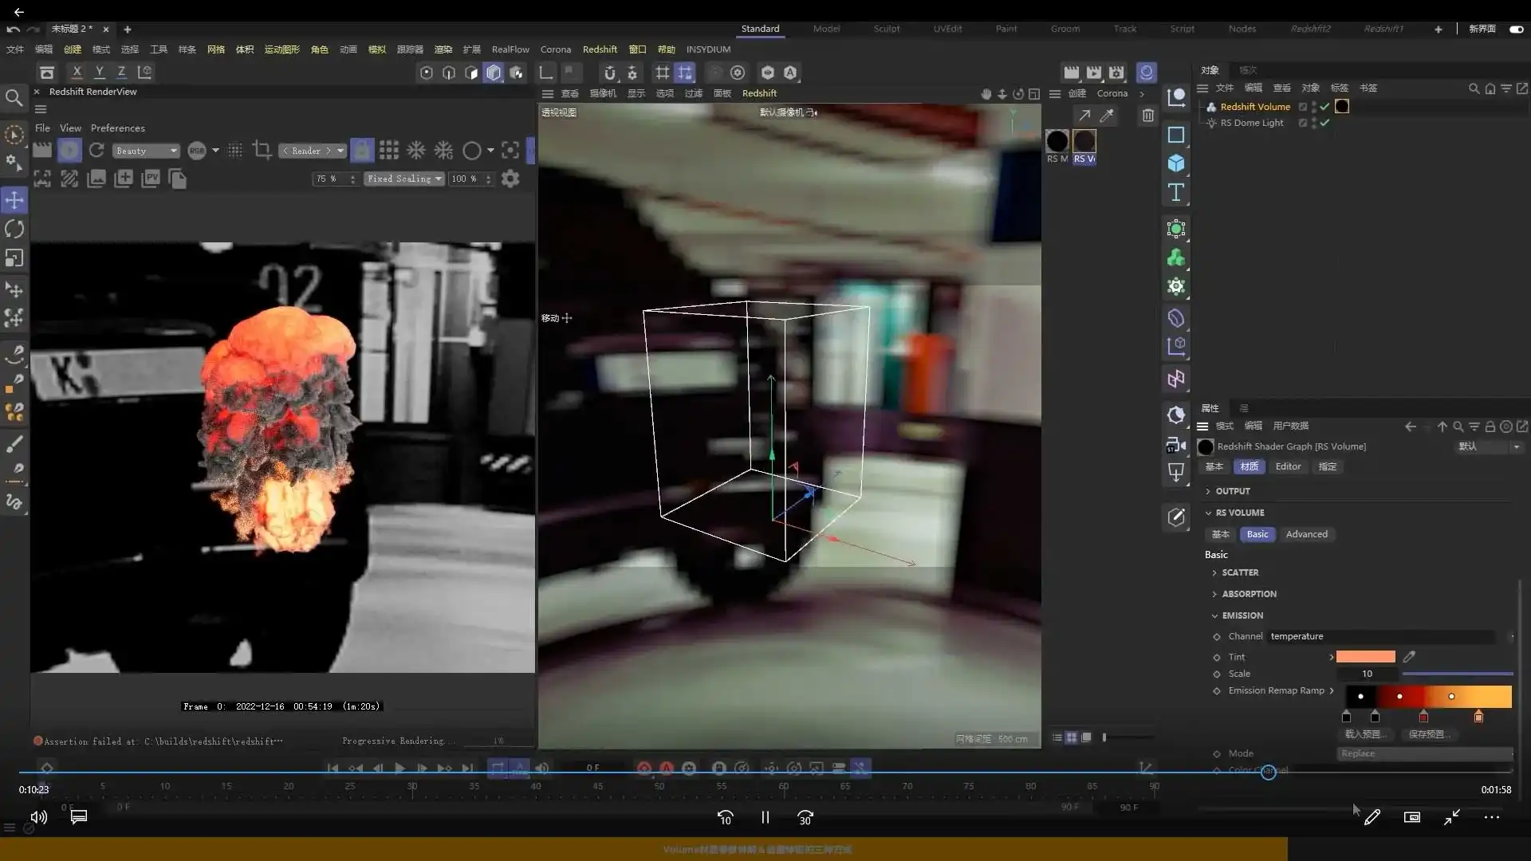Expand the SCATTER section
Screen dimensions: 1531x861
(x=1239, y=572)
